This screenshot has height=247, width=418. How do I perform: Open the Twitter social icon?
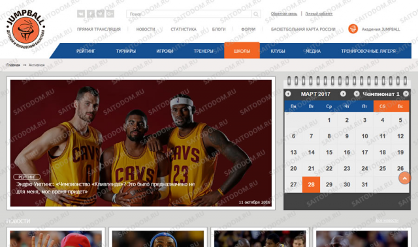pyautogui.click(x=101, y=13)
